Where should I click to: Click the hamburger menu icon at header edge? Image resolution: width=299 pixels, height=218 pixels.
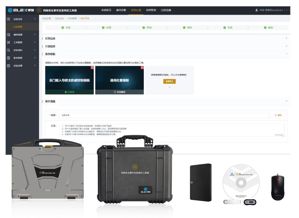[289, 10]
